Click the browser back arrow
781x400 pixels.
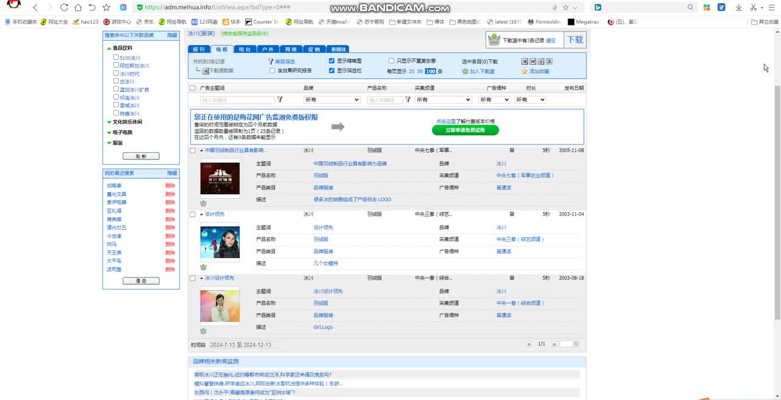(x=35, y=7)
